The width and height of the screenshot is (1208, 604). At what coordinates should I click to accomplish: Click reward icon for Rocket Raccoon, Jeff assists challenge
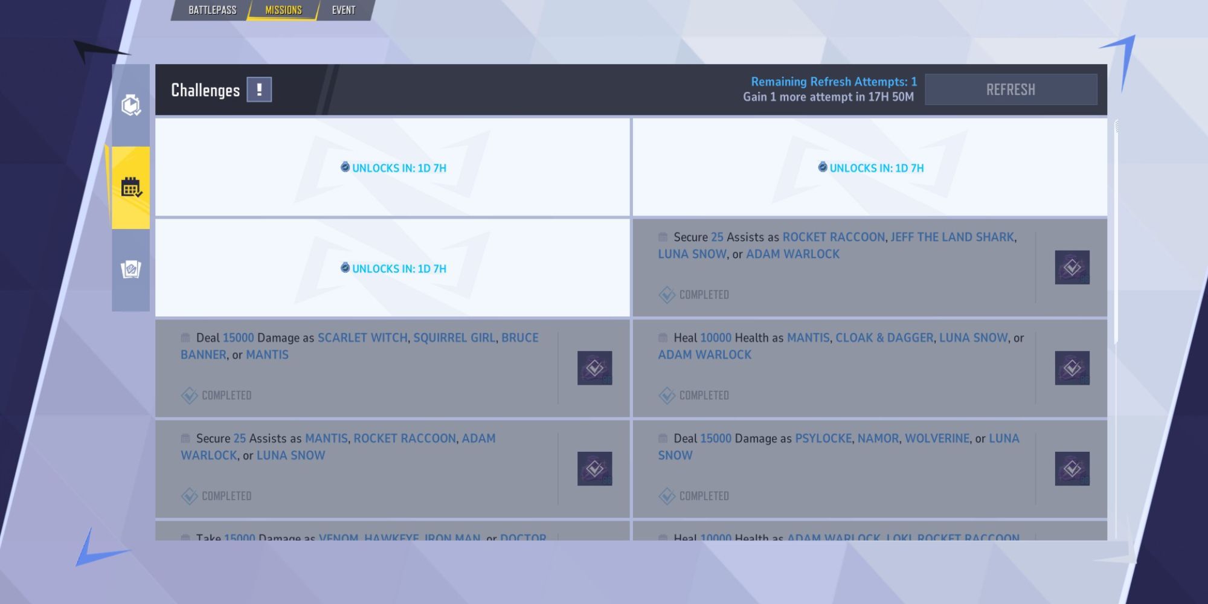(1072, 267)
